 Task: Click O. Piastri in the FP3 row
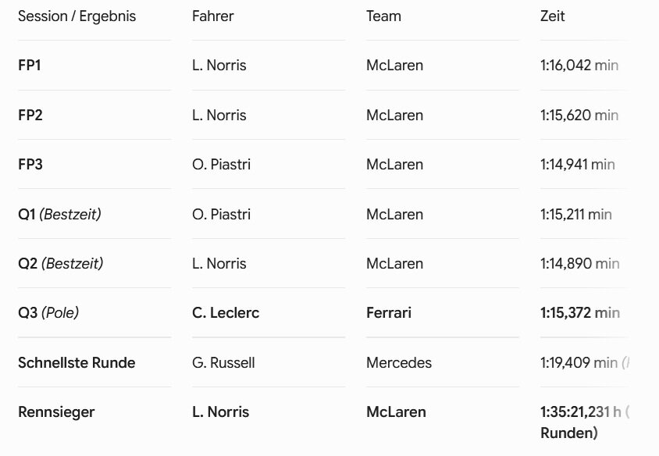[221, 164]
